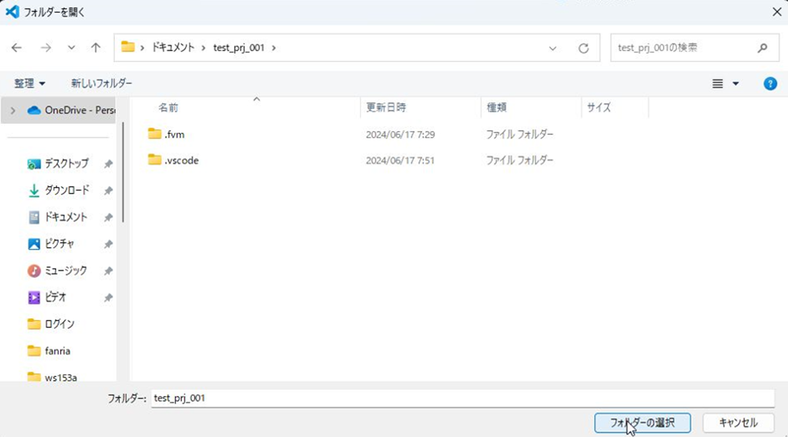
Task: Click inside the フォルダー name input field
Action: coord(380,398)
